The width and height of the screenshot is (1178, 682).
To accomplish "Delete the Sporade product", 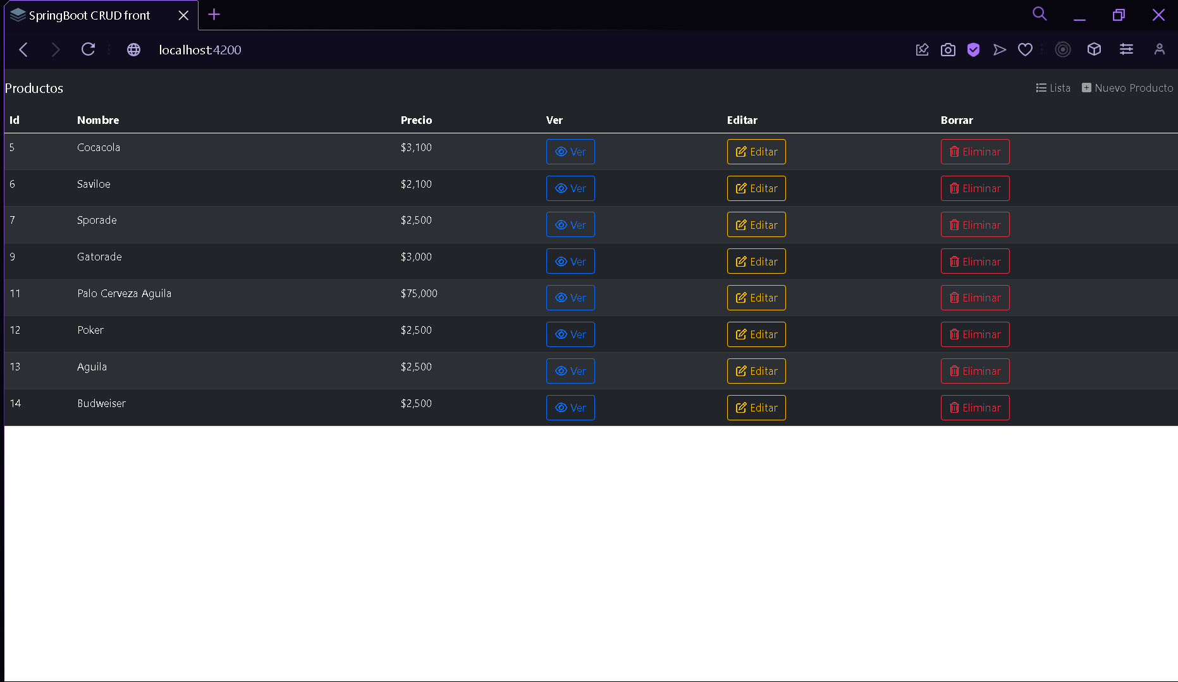I will [x=975, y=224].
